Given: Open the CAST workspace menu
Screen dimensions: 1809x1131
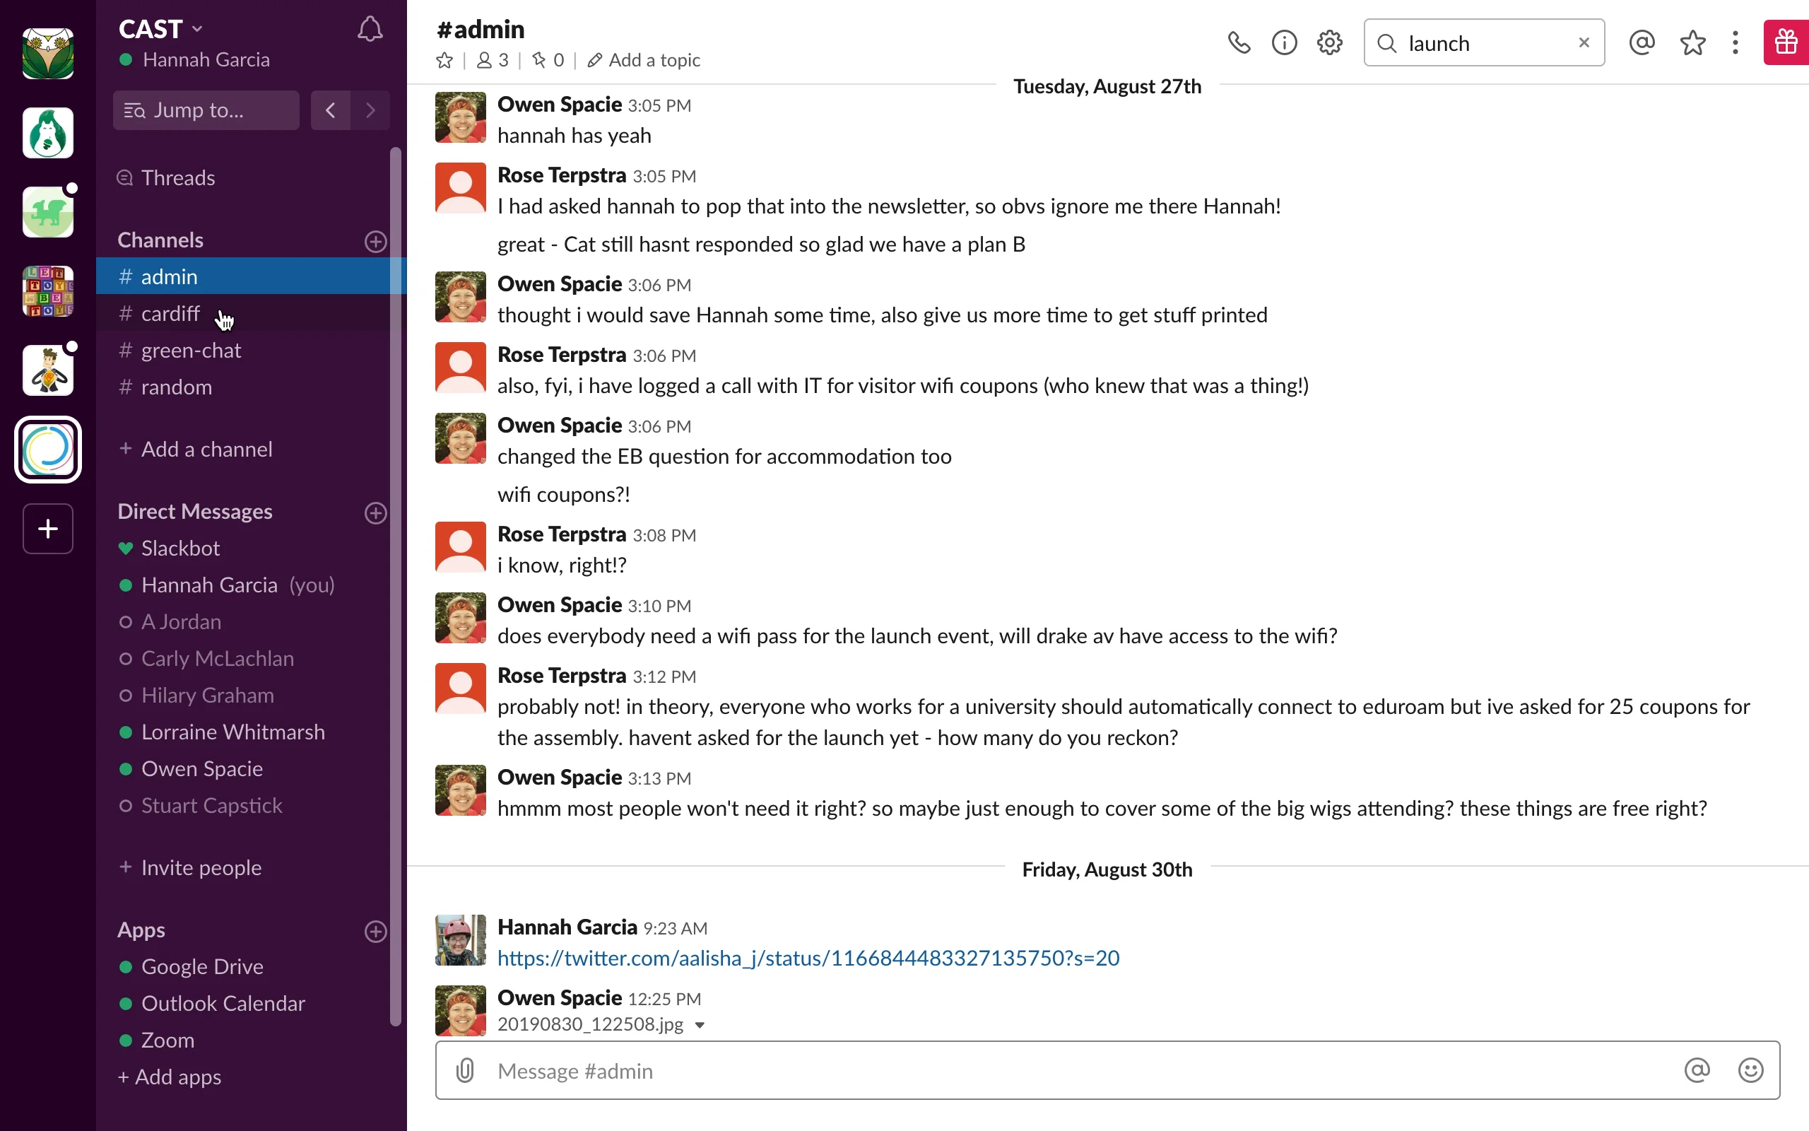Looking at the screenshot, I should [x=160, y=29].
